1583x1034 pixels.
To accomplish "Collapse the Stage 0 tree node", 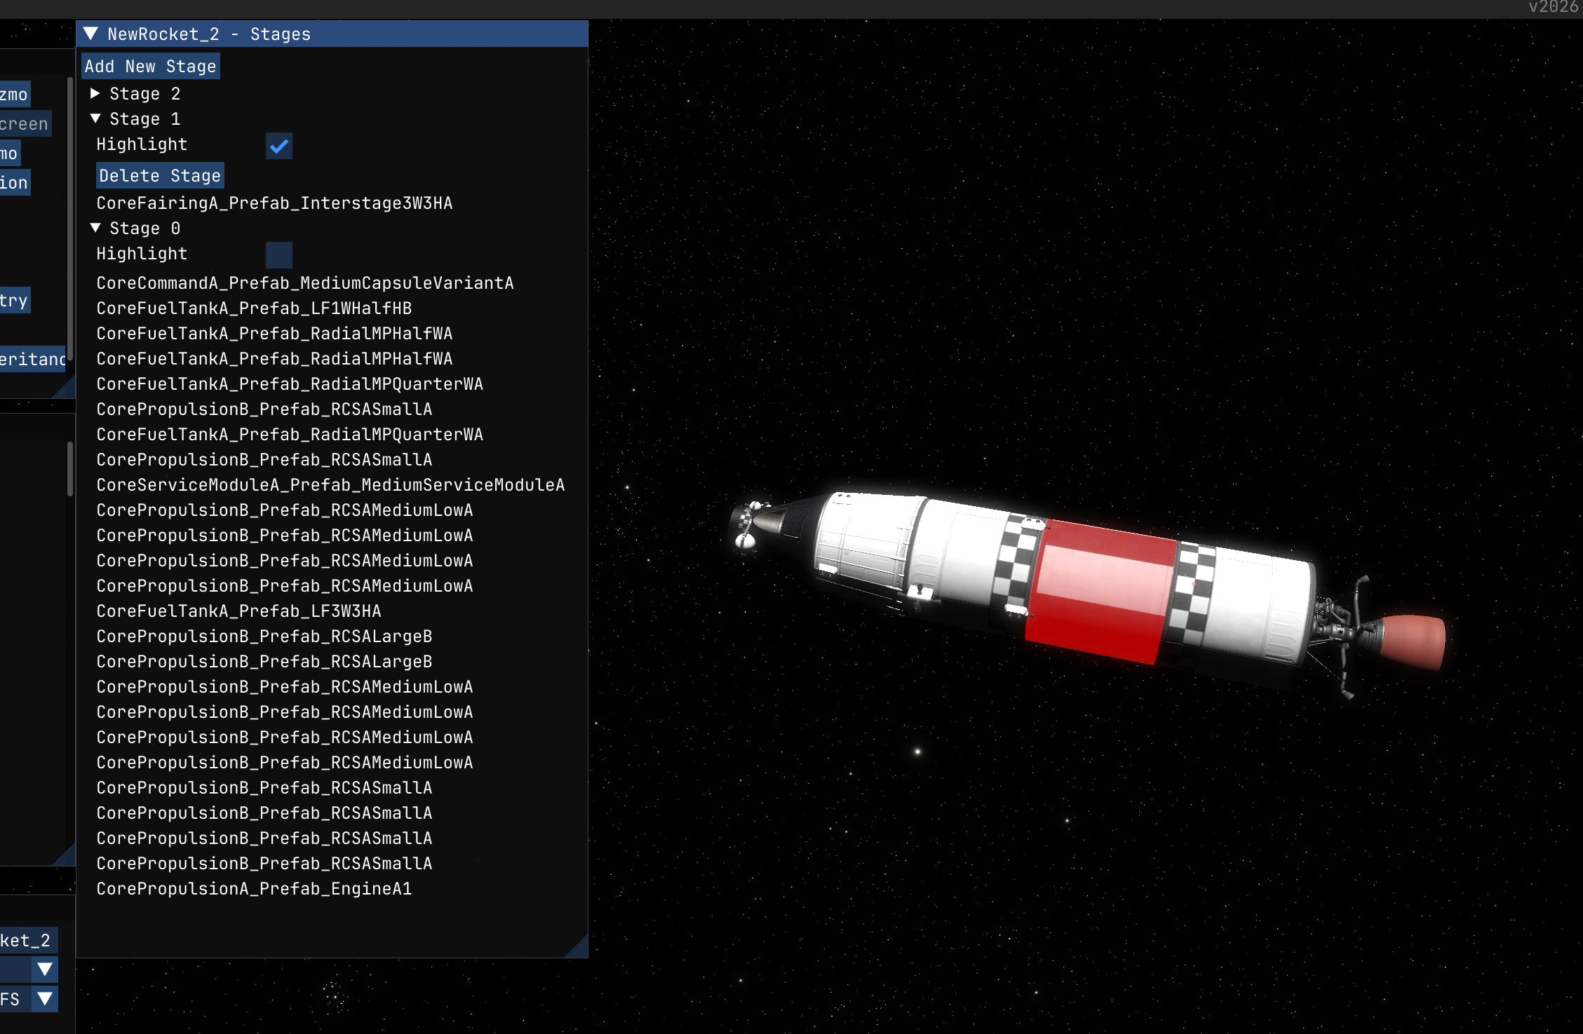I will coord(95,228).
